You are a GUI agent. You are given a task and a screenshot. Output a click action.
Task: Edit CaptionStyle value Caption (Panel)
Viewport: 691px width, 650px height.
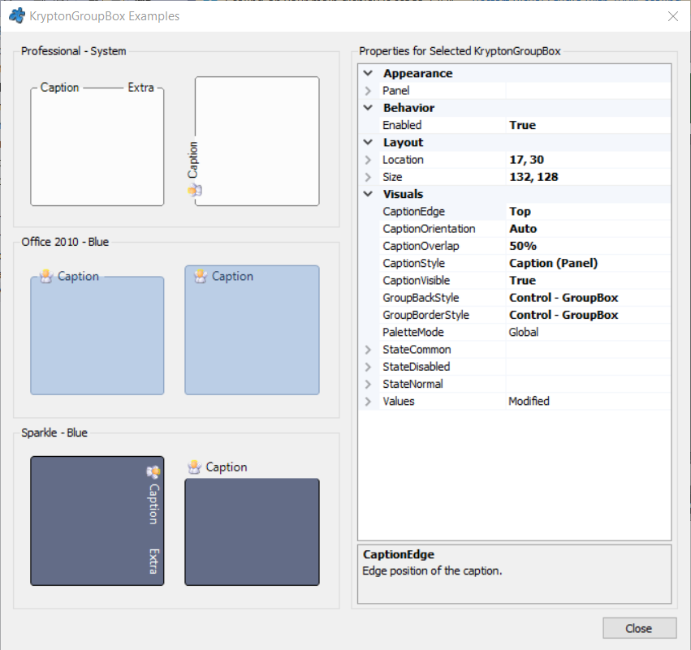coord(589,263)
